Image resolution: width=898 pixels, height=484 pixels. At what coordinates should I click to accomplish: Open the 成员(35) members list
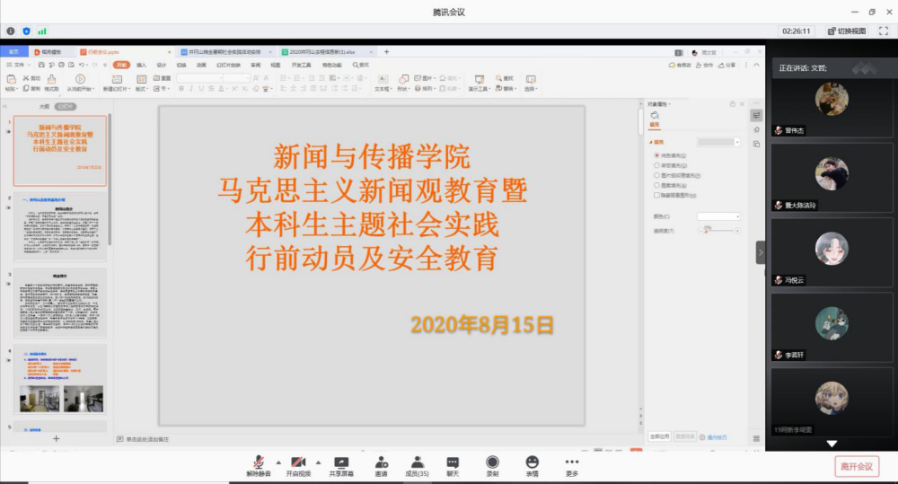click(x=417, y=462)
